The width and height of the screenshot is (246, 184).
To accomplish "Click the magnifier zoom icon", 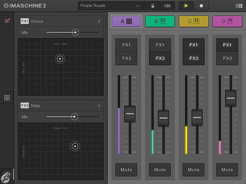I will [5, 179].
